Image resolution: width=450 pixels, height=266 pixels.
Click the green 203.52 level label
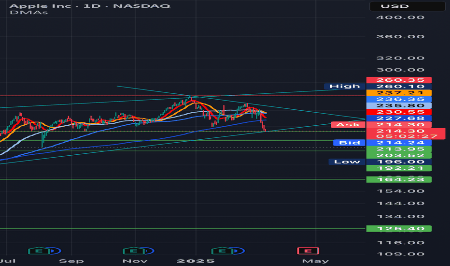point(399,155)
